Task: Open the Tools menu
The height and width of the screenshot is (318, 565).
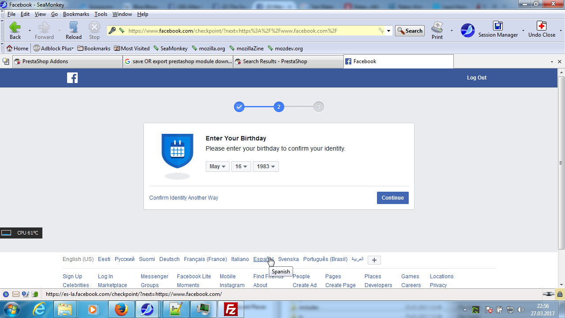Action: pos(101,14)
